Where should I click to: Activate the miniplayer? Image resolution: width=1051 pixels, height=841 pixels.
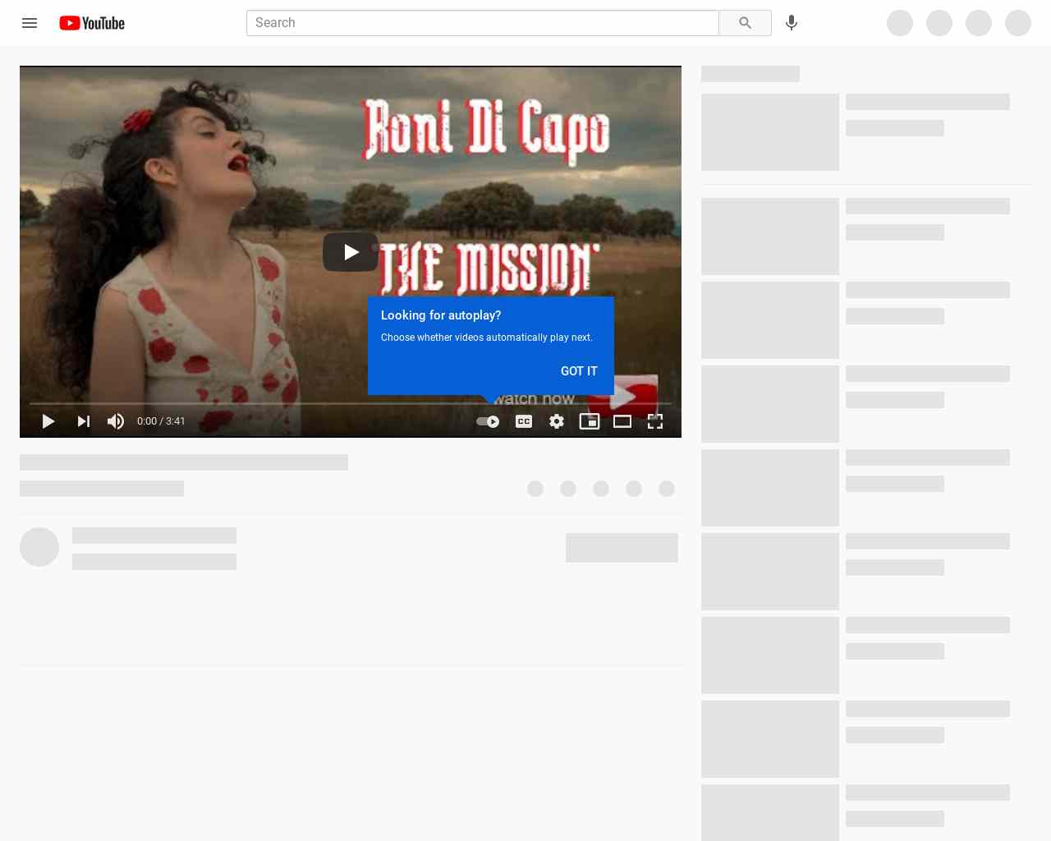click(590, 421)
